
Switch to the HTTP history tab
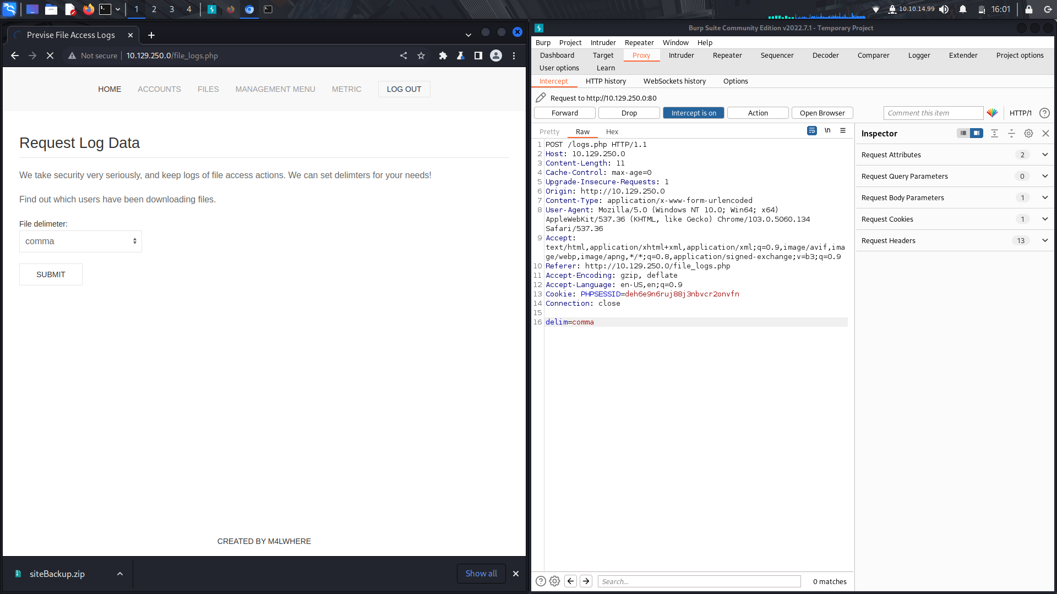pos(606,81)
